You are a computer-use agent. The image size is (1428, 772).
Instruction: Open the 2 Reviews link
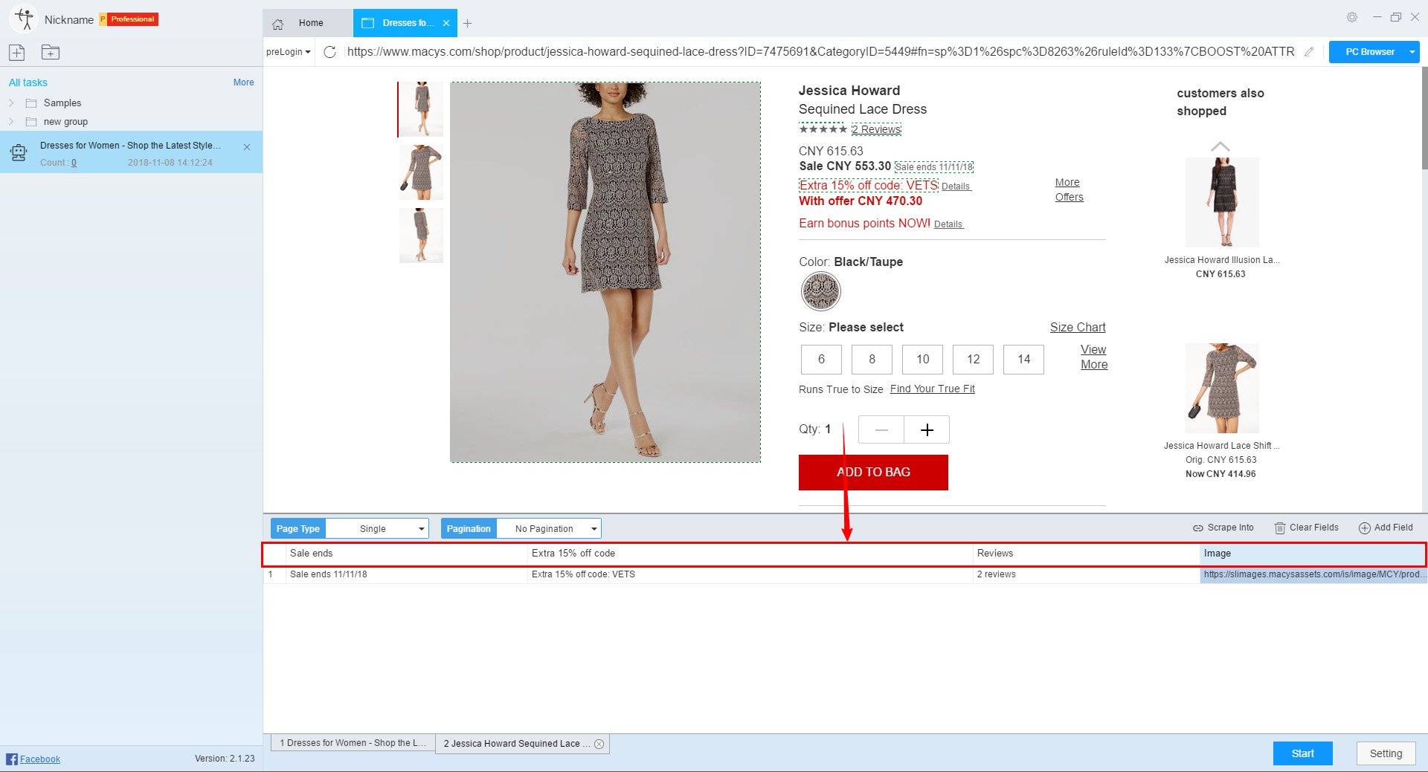pyautogui.click(x=876, y=129)
